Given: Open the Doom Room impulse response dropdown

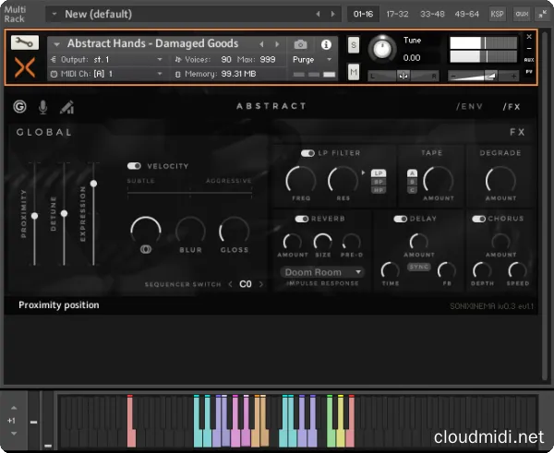Looking at the screenshot, I should tap(322, 272).
